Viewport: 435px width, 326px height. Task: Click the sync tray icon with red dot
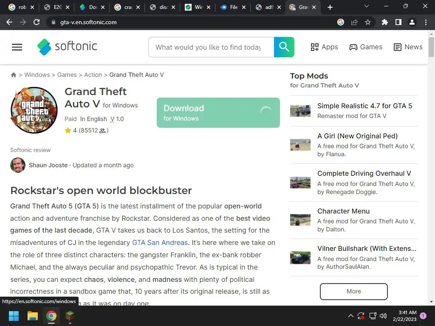361,316
